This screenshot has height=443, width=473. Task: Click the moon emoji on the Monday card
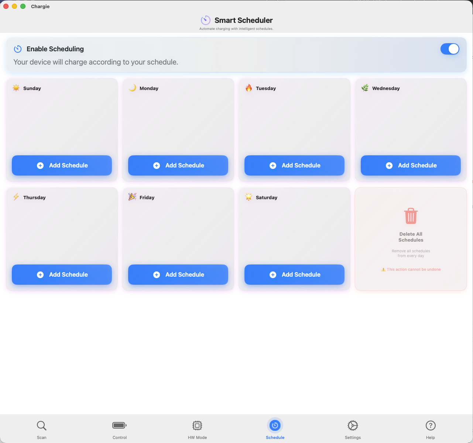[132, 88]
